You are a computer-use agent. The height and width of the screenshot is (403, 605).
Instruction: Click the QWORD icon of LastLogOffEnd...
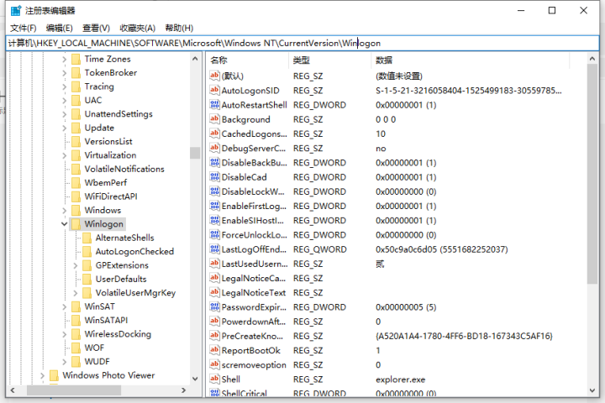(x=214, y=249)
